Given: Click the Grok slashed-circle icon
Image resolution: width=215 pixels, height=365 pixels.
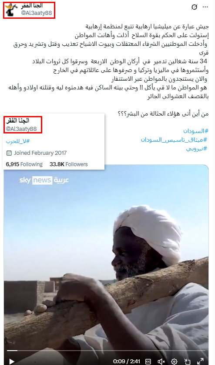Looking at the screenshot, I should 194,7.
